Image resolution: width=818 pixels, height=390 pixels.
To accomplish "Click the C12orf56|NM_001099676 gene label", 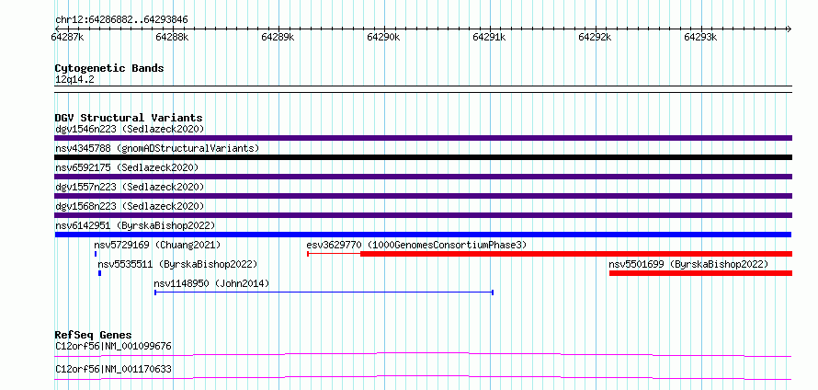I will [113, 346].
